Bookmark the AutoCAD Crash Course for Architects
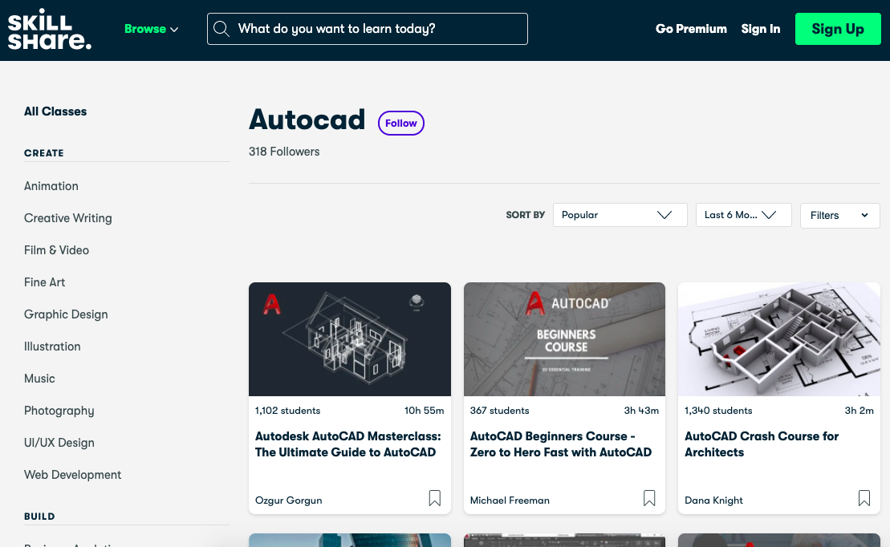The height and width of the screenshot is (547, 890). pos(864,498)
